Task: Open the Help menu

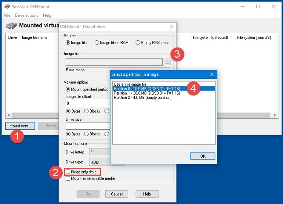Action: 47,15
